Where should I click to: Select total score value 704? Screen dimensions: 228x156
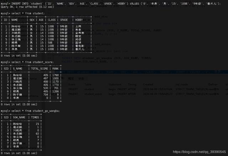46,95
